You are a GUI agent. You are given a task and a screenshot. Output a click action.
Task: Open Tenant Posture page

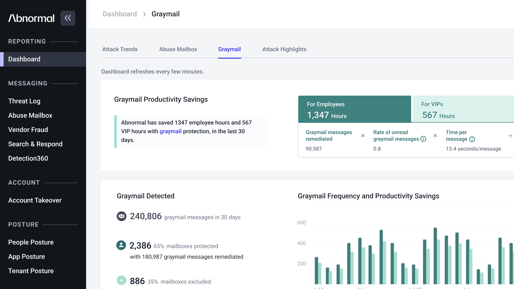click(x=31, y=271)
